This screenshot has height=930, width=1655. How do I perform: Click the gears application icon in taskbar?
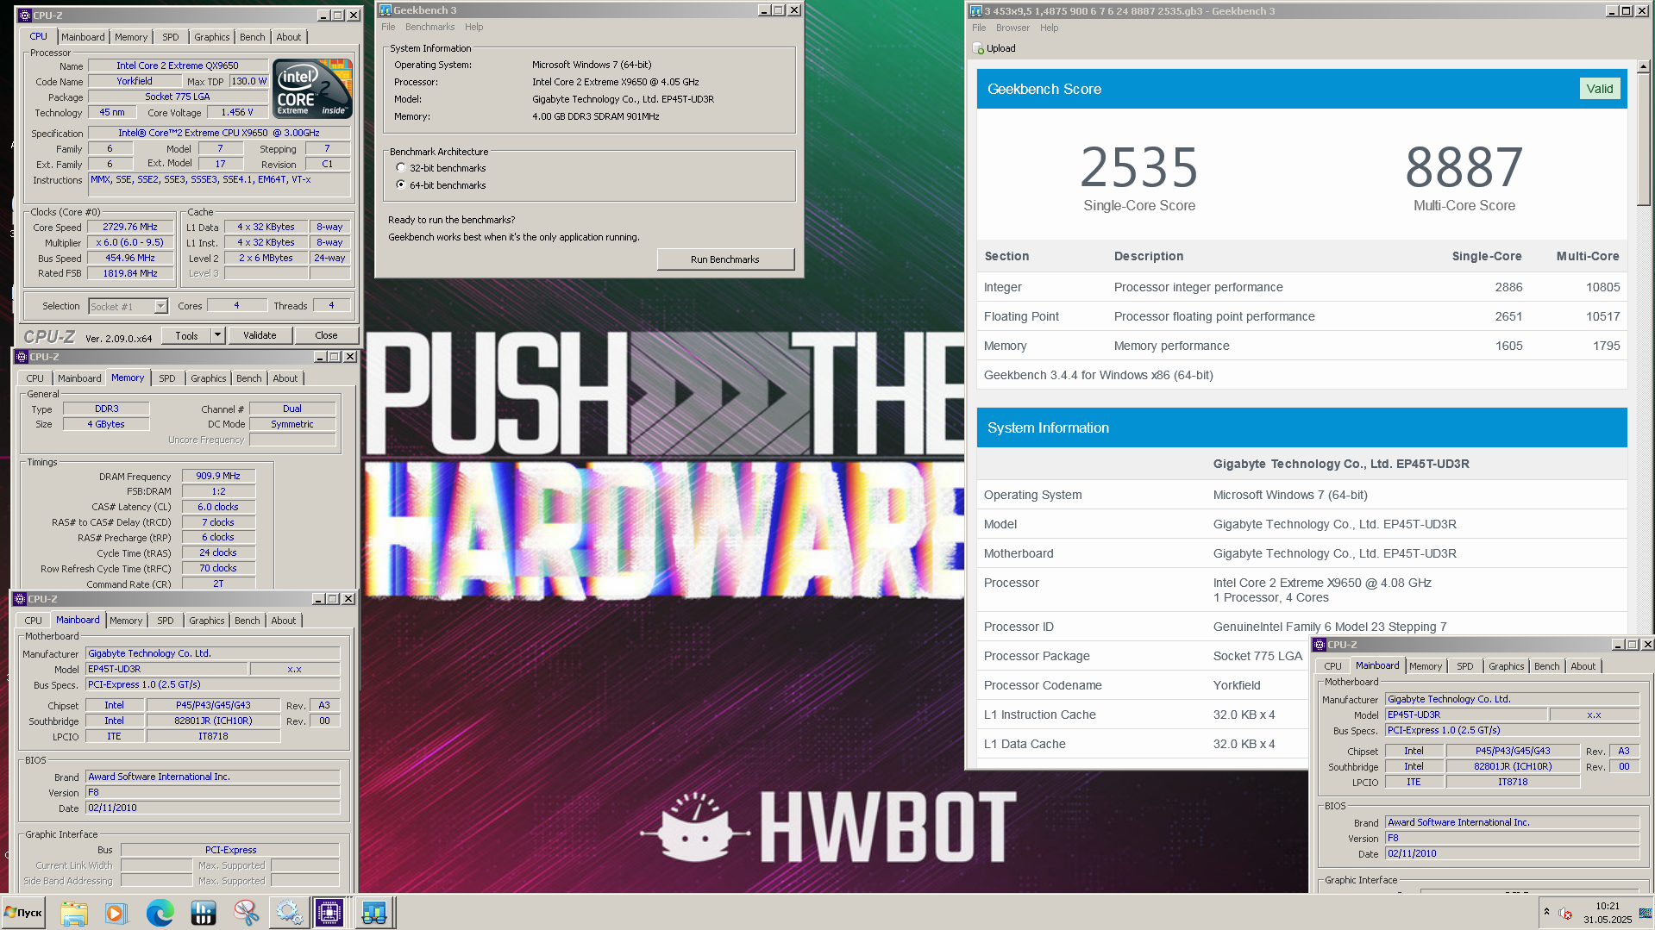click(288, 912)
